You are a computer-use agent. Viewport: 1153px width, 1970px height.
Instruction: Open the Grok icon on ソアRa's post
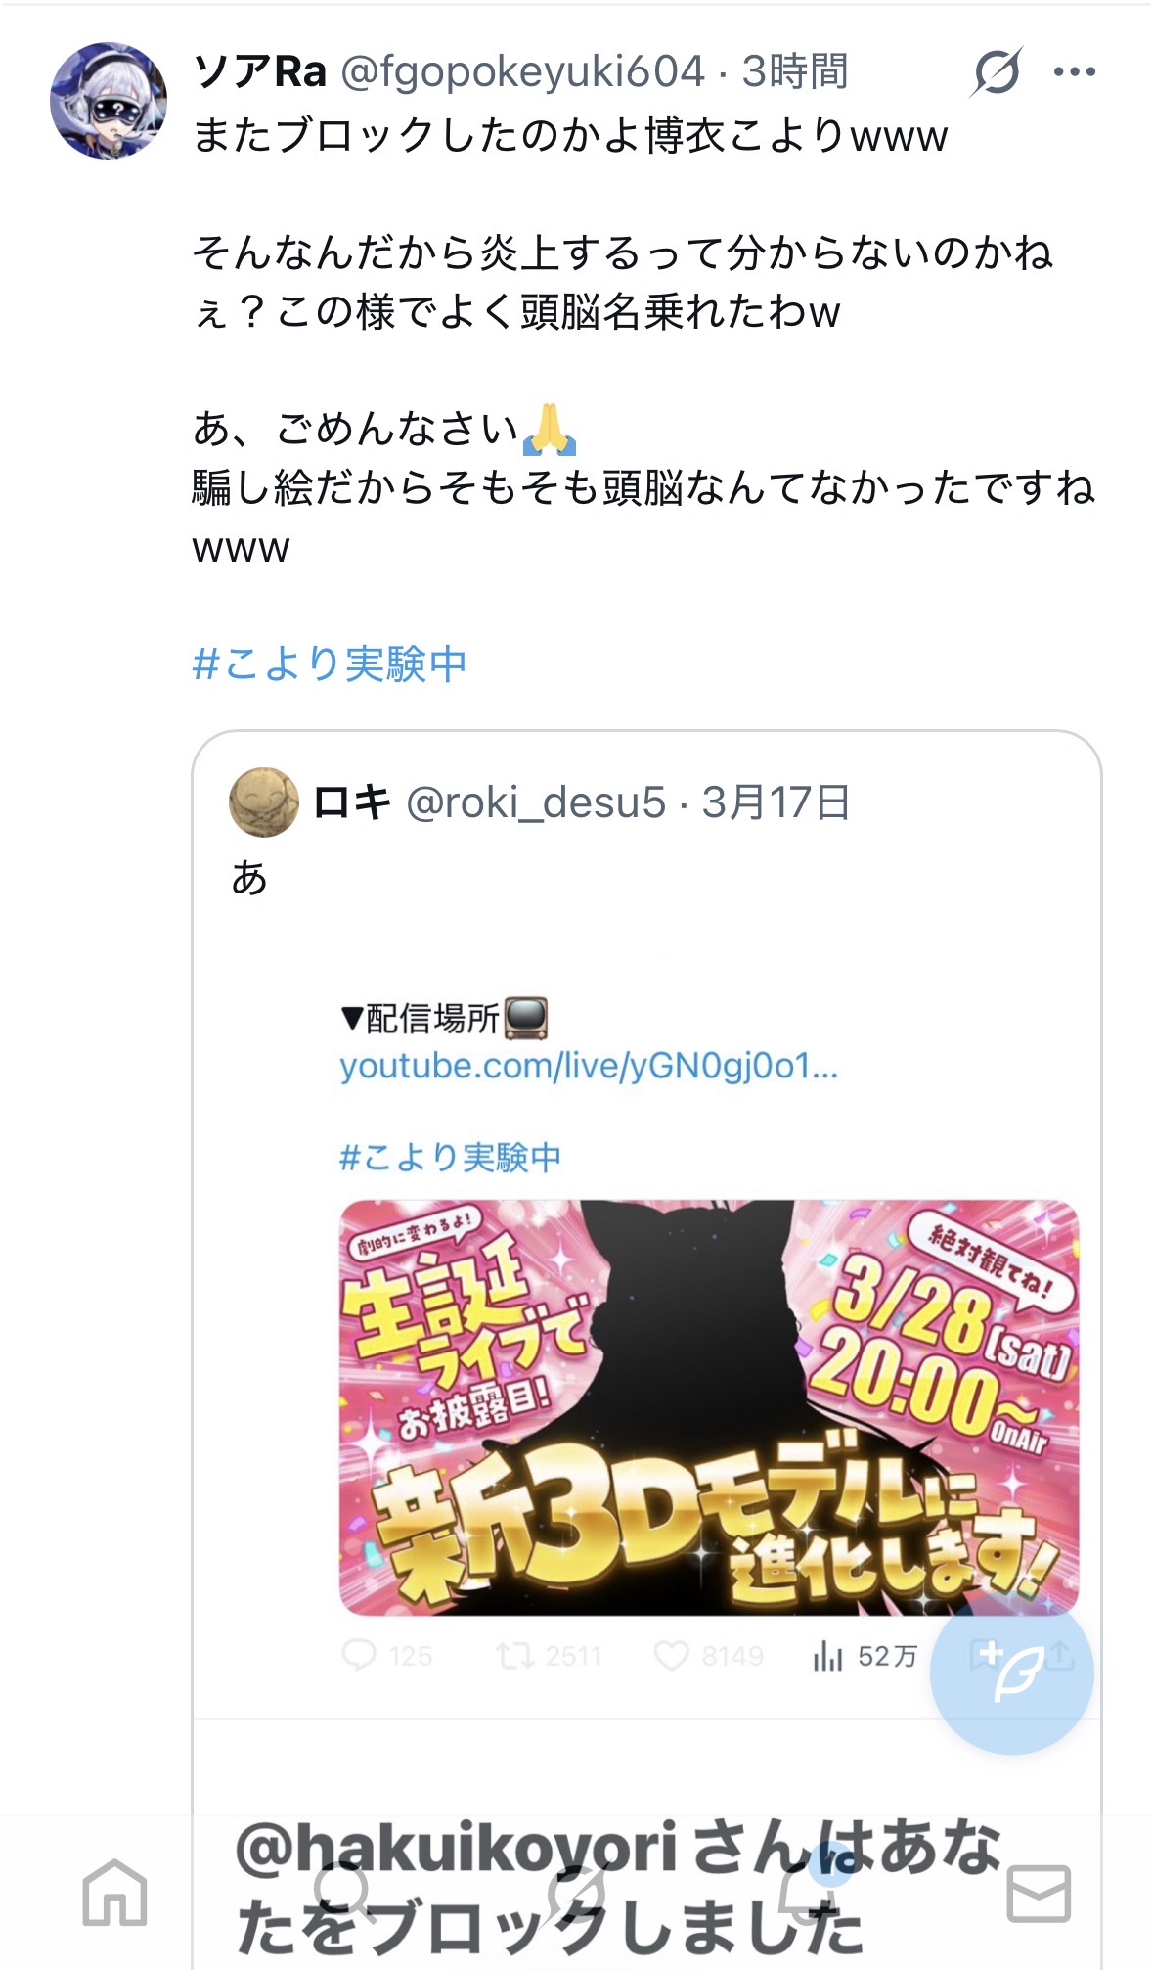coord(997,71)
